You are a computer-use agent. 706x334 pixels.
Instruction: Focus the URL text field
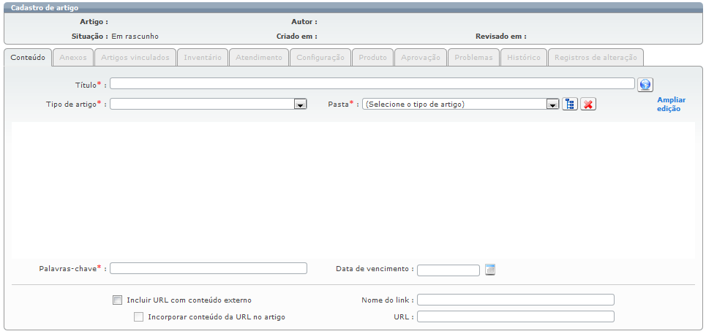tap(516, 316)
